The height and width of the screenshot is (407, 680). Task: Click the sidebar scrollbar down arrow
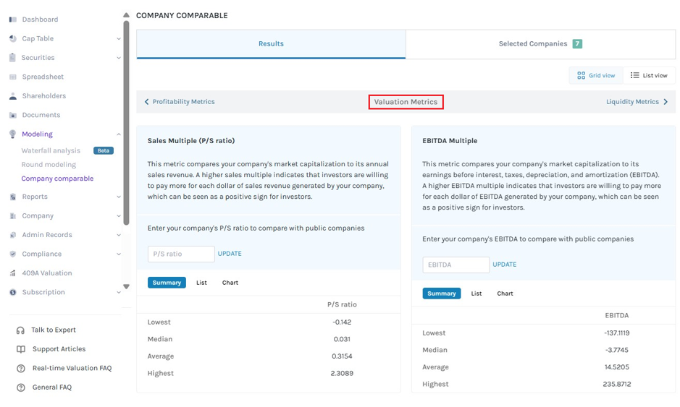tap(126, 286)
